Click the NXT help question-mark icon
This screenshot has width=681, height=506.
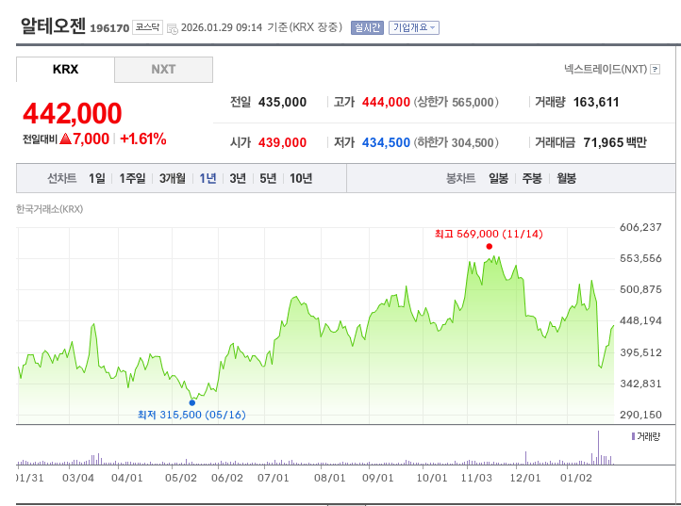coord(655,70)
